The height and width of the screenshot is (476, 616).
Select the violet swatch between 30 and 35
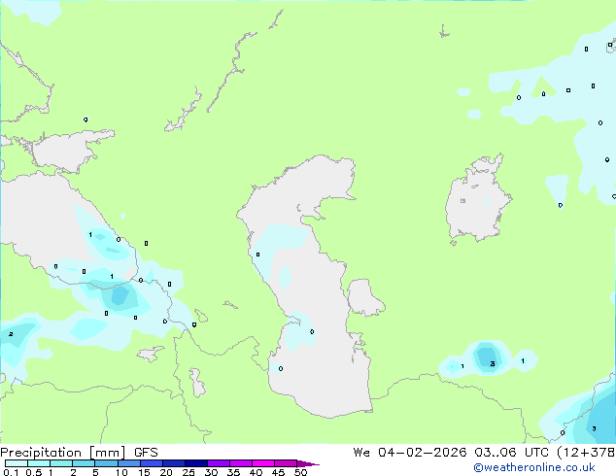219,463
